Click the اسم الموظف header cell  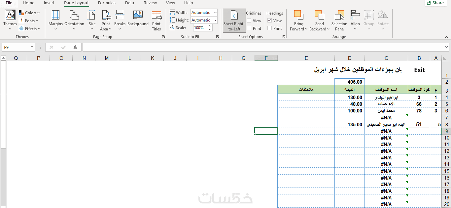point(386,90)
